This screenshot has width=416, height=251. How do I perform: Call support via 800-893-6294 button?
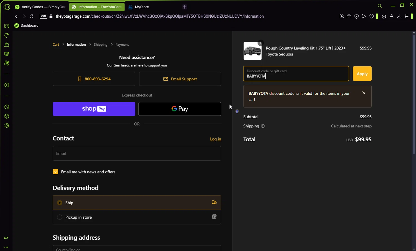click(x=94, y=79)
